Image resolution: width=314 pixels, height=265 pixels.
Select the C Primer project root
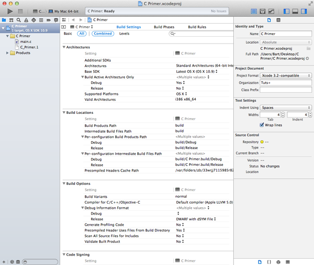(x=30, y=28)
